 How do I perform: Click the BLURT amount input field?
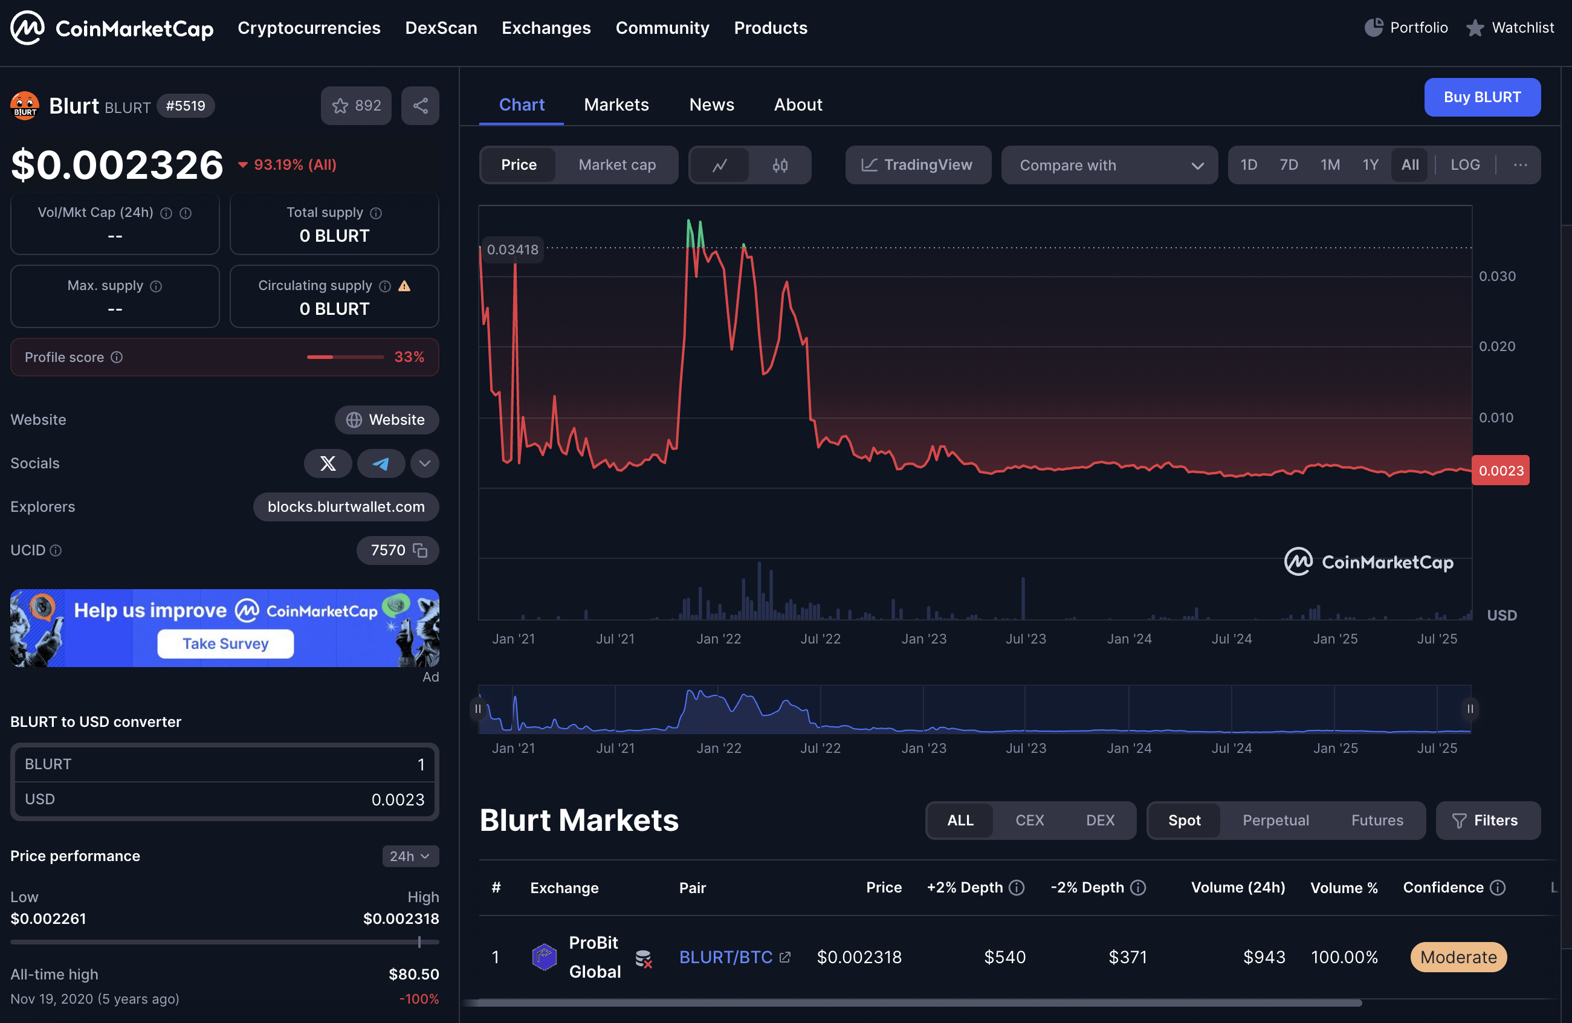click(x=225, y=765)
